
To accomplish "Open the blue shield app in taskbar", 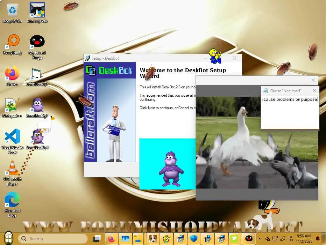I will 194,239.
